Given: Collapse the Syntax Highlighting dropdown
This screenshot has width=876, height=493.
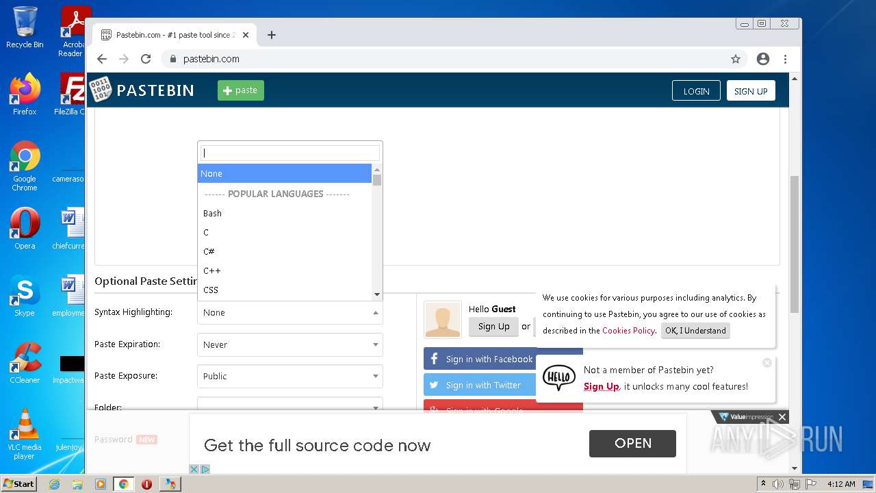Looking at the screenshot, I should coord(289,312).
